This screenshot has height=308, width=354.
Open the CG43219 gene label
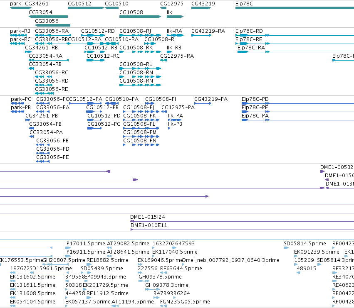pos(203,4)
